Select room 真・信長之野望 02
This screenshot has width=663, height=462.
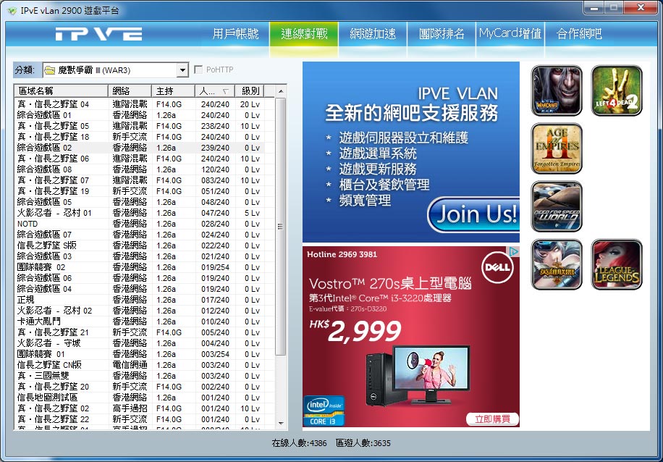[139, 408]
